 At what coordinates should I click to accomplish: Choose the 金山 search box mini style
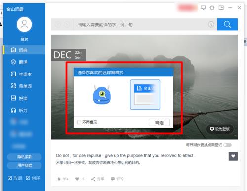pyautogui.click(x=145, y=95)
